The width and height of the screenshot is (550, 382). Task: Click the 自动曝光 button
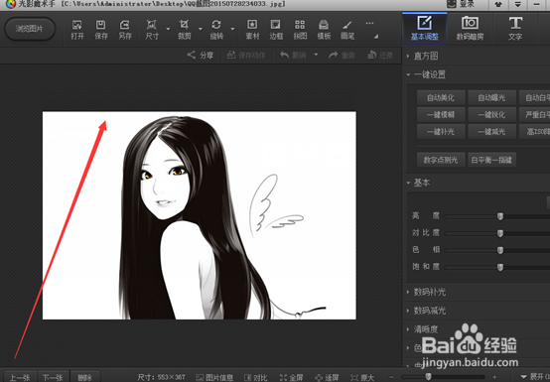491,98
